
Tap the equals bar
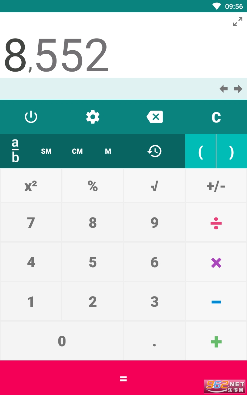[124, 378]
